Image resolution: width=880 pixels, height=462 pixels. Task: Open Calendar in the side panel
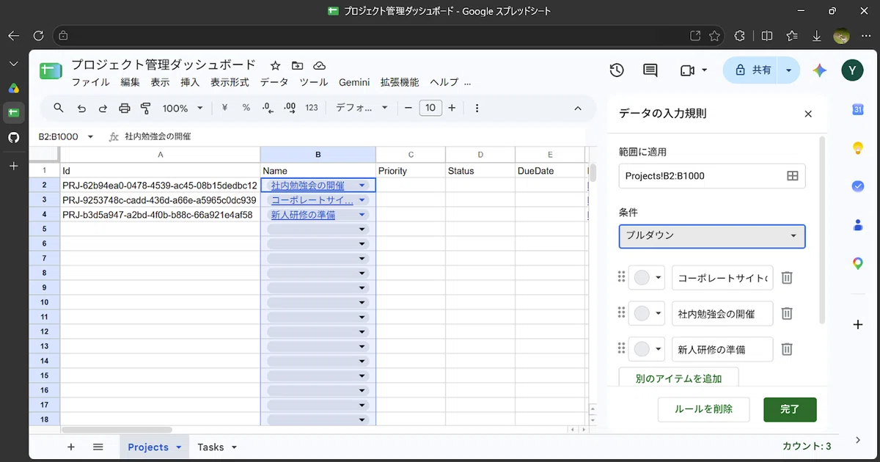[858, 109]
